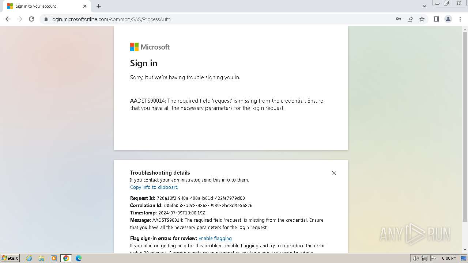Screen dimensions: 468x263
Task: Click the Correlation Id value text
Action: pyautogui.click(x=208, y=205)
